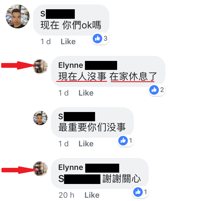
Task: Open Elynne's profile name on the 謝謝關心 reply
Action: tap(89, 168)
